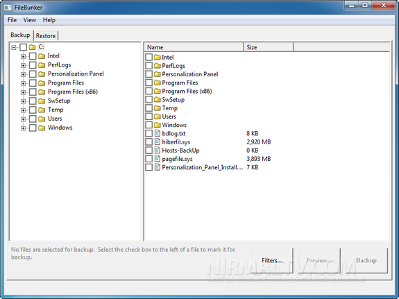Click the Program Files folder icon in file list
This screenshot has height=299, width=399.
point(158,83)
